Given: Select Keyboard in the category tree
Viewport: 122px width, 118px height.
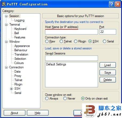Looking at the screenshot, I should [20, 29].
